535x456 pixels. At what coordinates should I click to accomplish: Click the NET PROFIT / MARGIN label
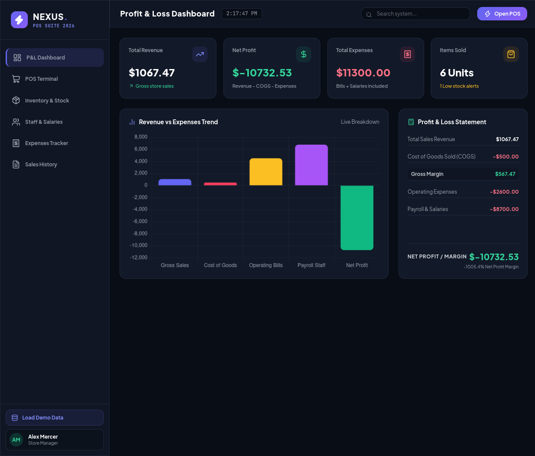pyautogui.click(x=437, y=257)
